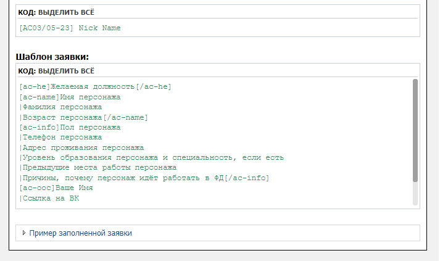This screenshot has height=261, width=440.
Task: Click the Причины, почему персонаж идёт line
Action: [144, 178]
